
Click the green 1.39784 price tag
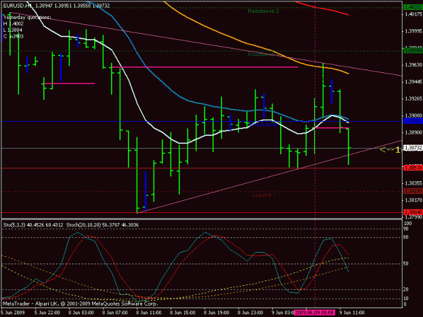413,51
